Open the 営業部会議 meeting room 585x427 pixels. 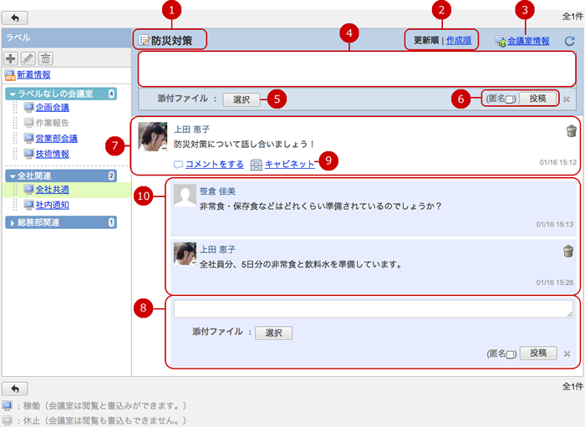56,139
